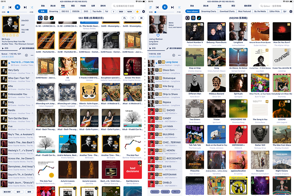The image size is (294, 196).
Task: Select Qobuz source icon in left pane
Action: (46, 18)
